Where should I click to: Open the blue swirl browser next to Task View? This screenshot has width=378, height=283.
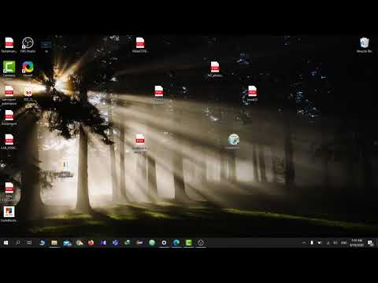point(42,243)
